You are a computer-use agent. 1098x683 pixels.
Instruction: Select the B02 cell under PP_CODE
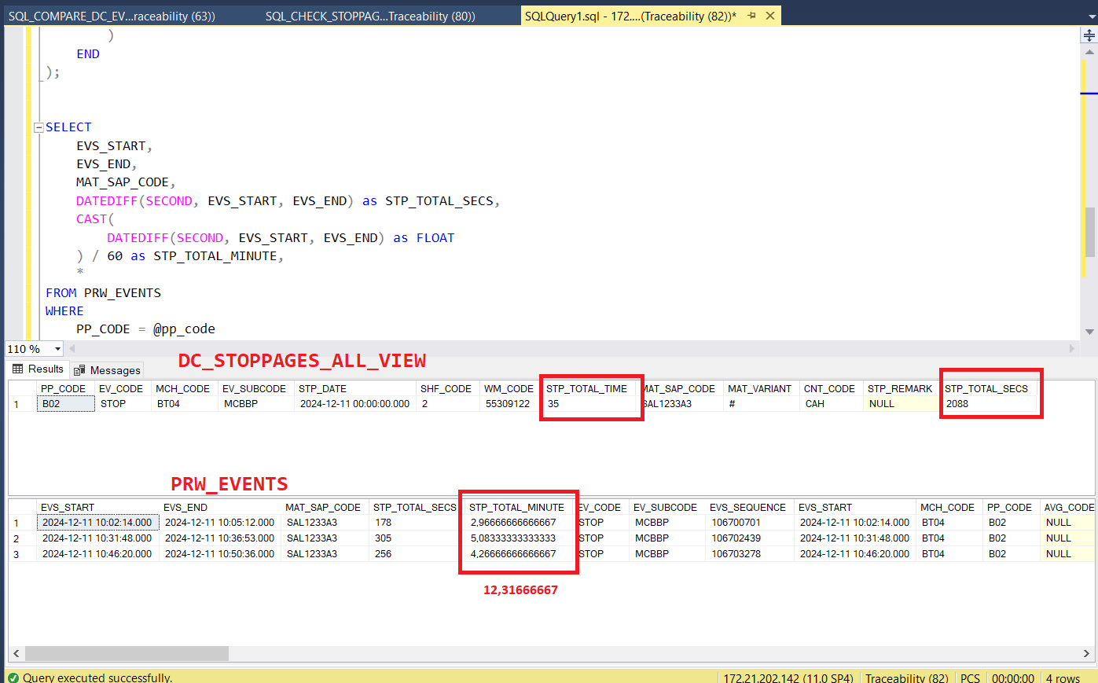[65, 404]
